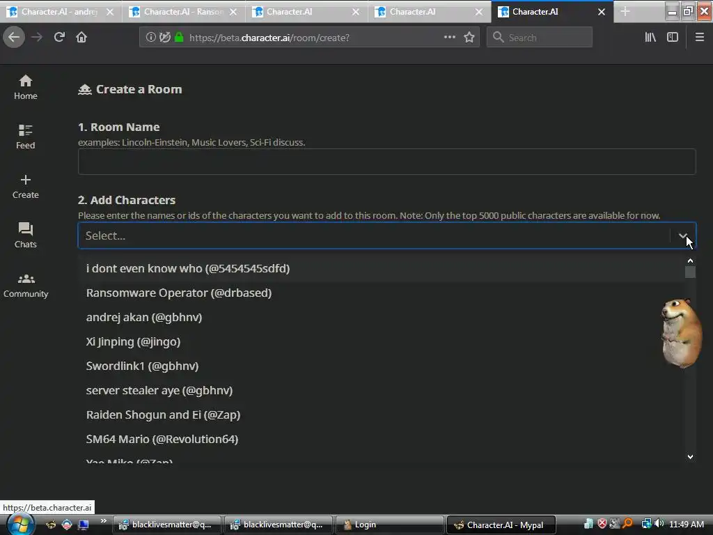Select Swordlink1 (@gbhnv) option
The image size is (713, 535).
point(381,366)
